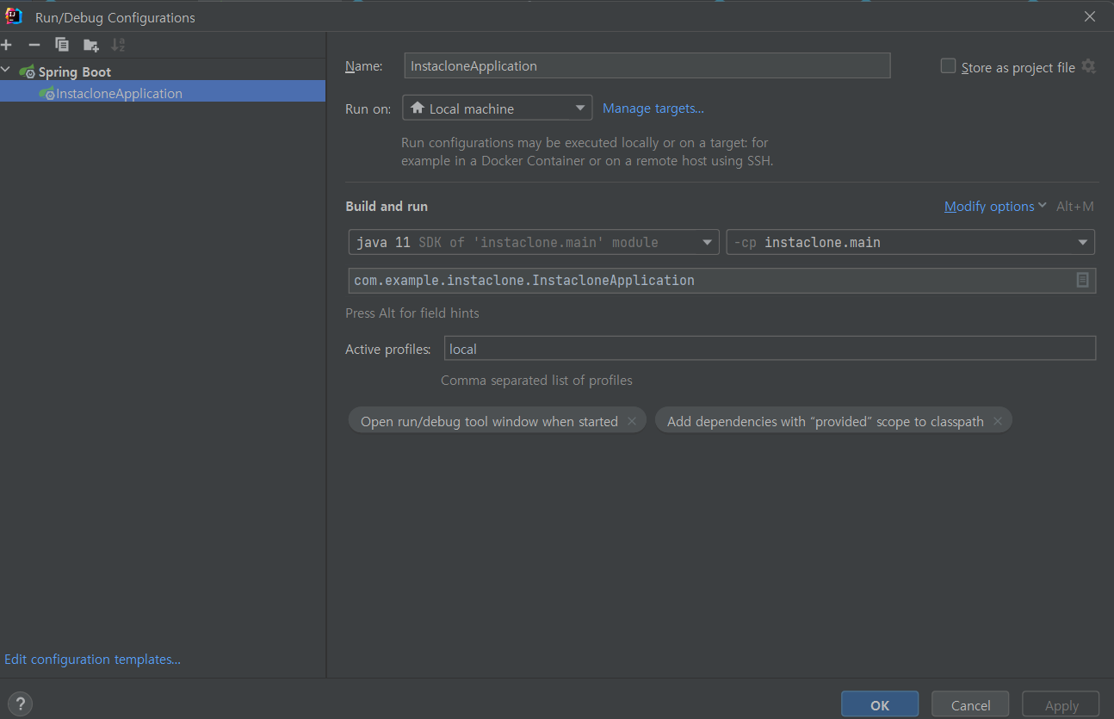Open Edit configuration templates link
The width and height of the screenshot is (1114, 719).
[92, 660]
